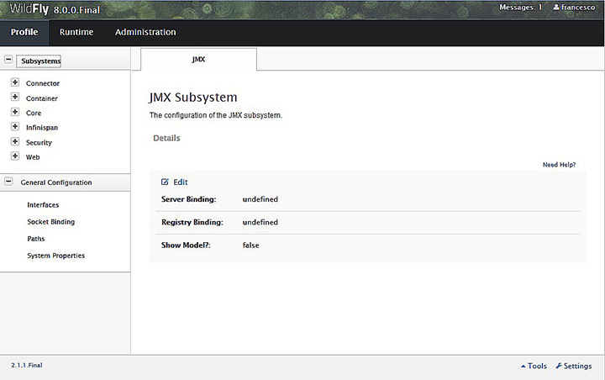View Messages: 1 notification
Viewport: 605px width, 380px height.
tap(520, 7)
